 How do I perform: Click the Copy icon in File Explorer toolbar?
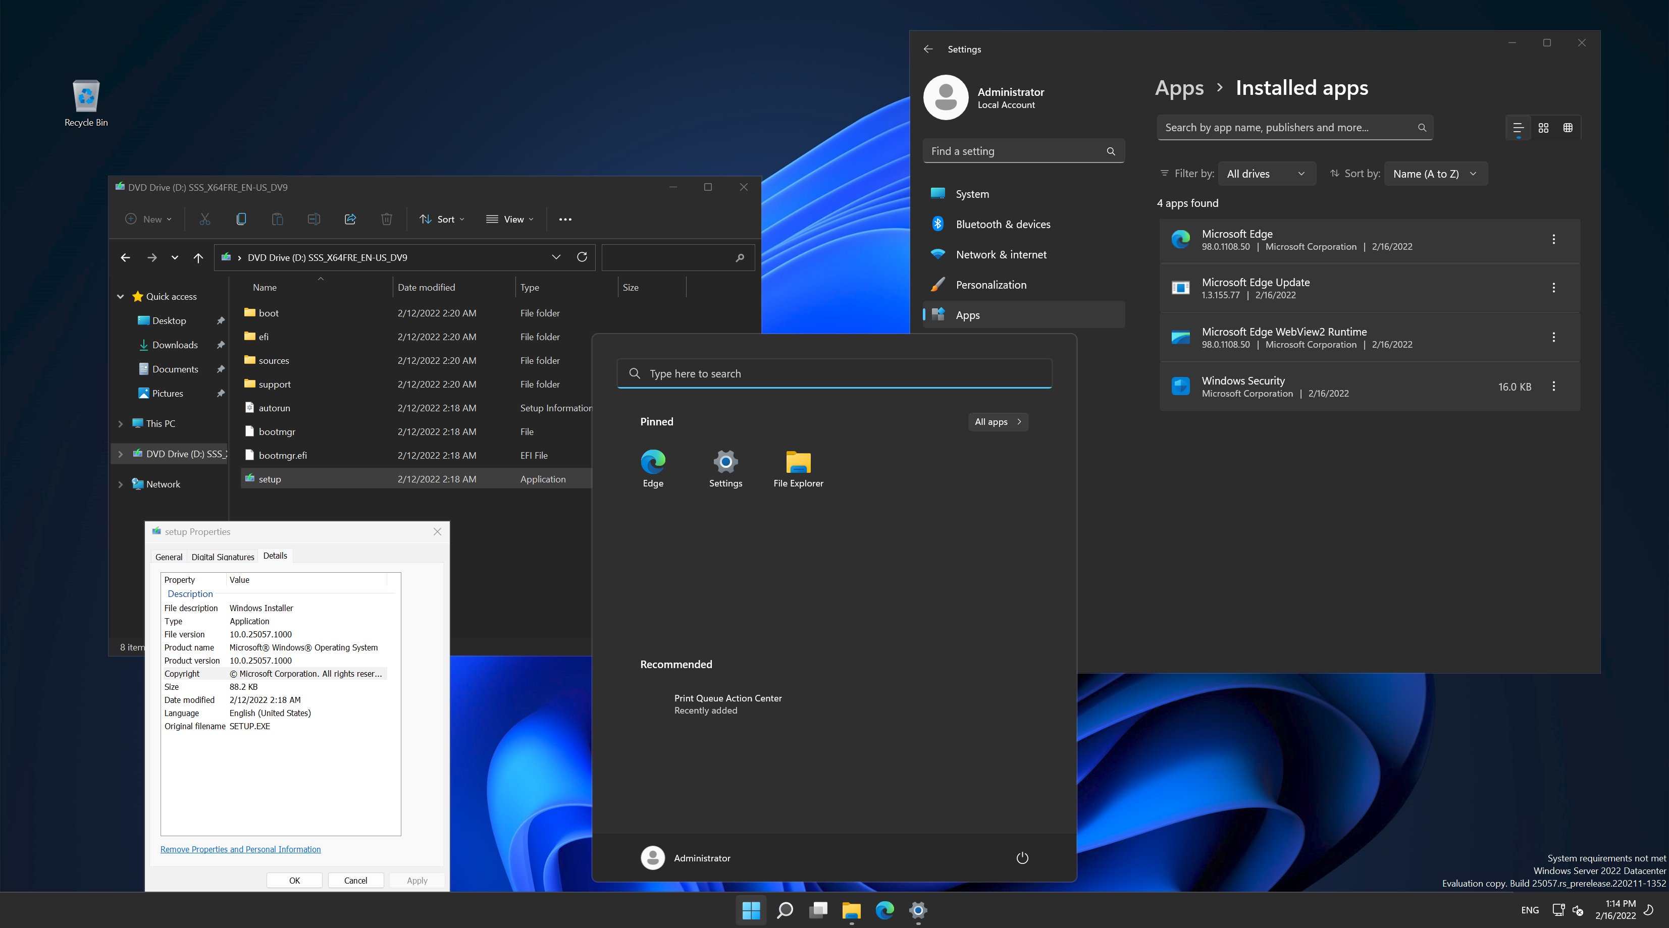[241, 219]
